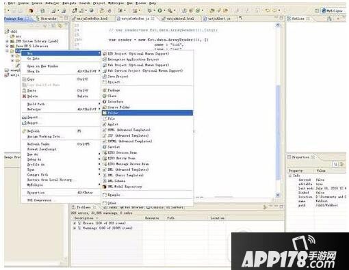Screen dimensions: 349x270
Task: Click the src folder in Package Explorer
Action: pyautogui.click(x=16, y=36)
